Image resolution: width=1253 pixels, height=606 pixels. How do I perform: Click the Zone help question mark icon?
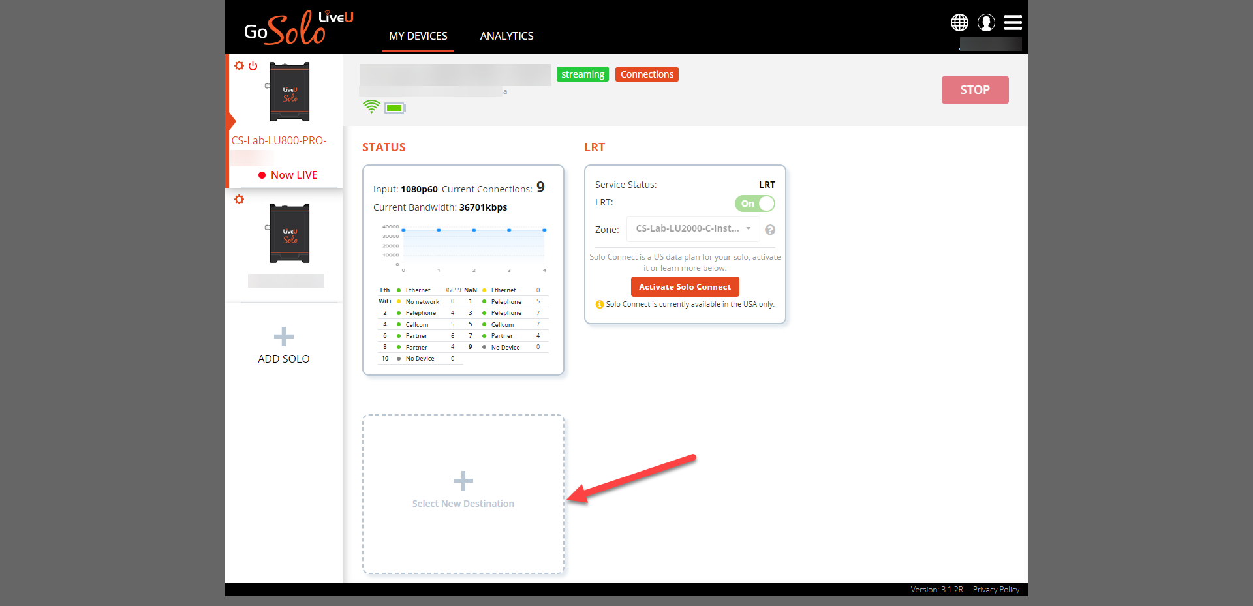pos(770,230)
